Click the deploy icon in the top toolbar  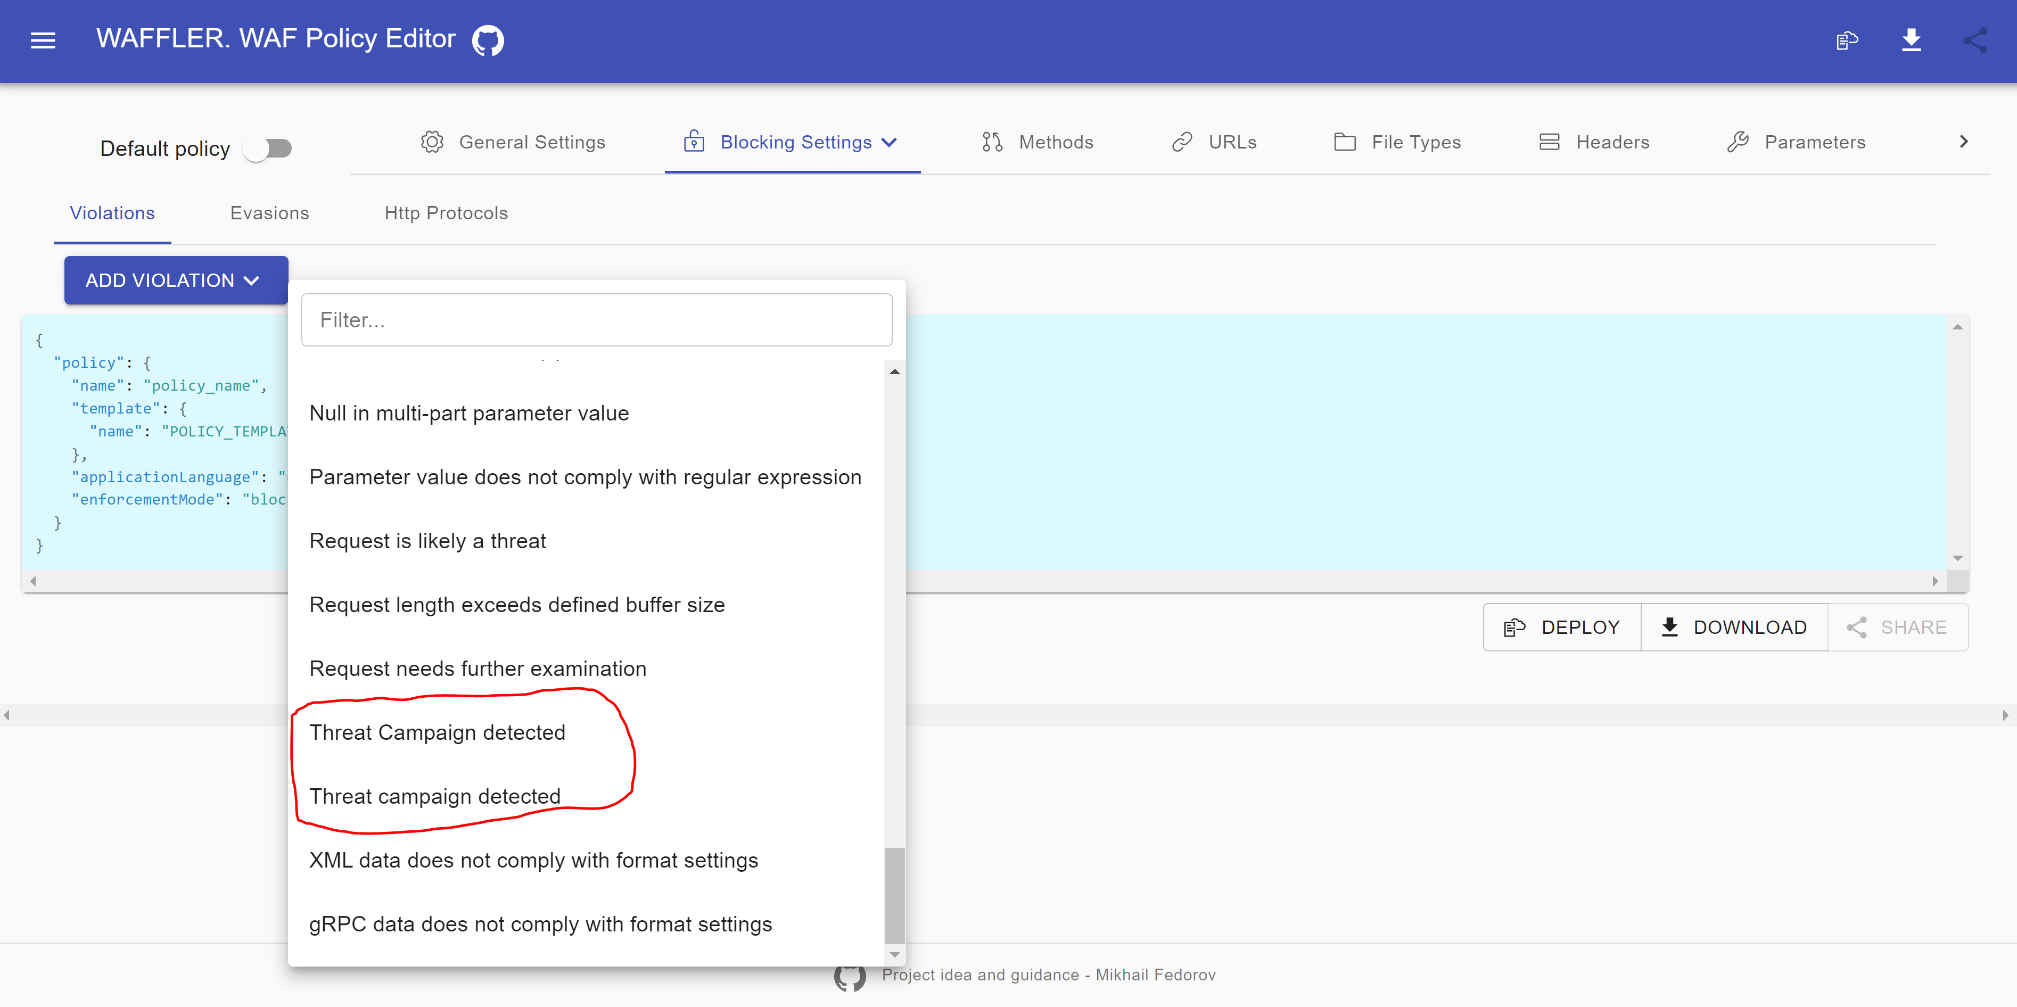[x=1846, y=40]
